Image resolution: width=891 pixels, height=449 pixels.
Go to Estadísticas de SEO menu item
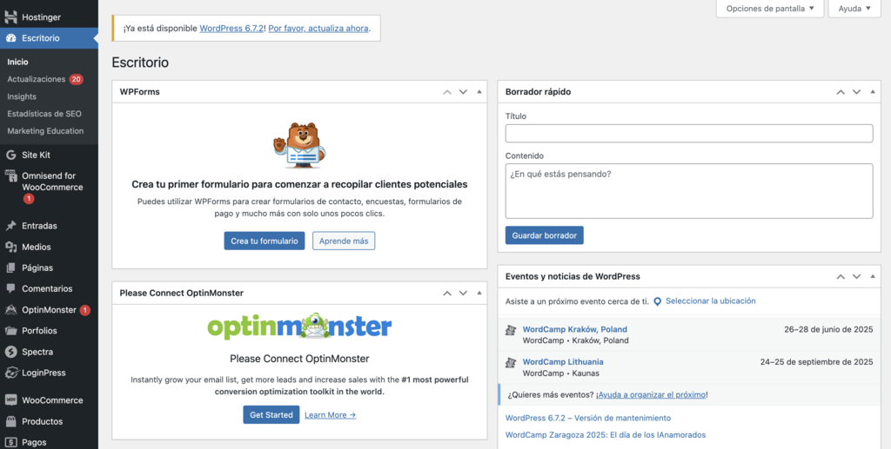pos(44,114)
